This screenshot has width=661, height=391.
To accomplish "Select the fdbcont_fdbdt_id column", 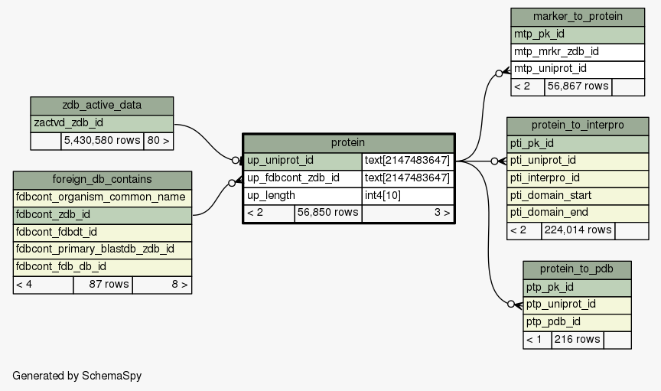I will [x=103, y=233].
